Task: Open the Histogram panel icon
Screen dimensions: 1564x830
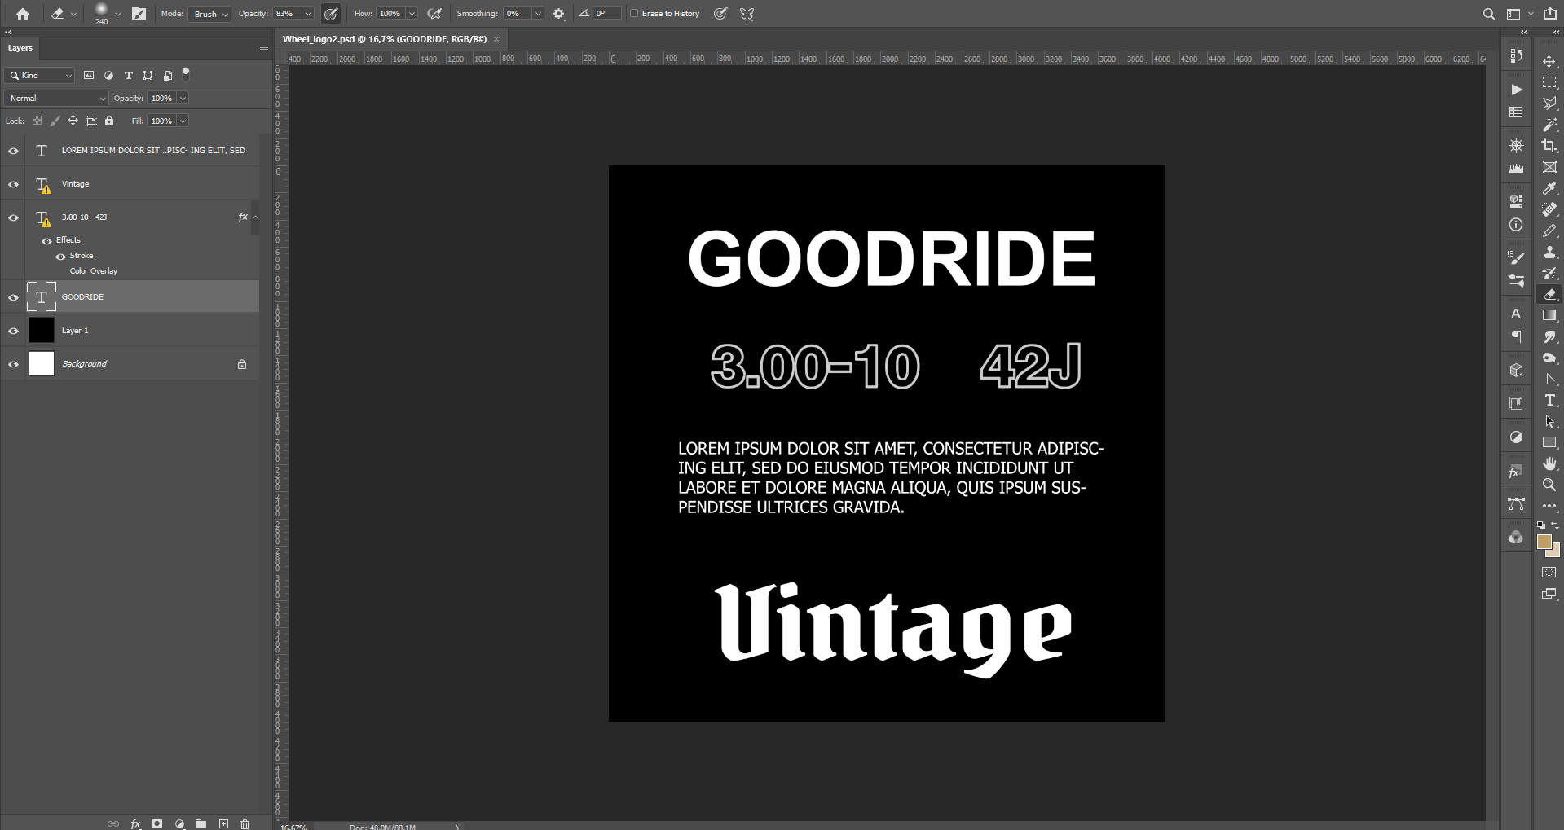Action: click(1516, 168)
